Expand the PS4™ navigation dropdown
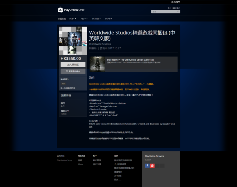This screenshot has width=237, height=187. [73, 19]
